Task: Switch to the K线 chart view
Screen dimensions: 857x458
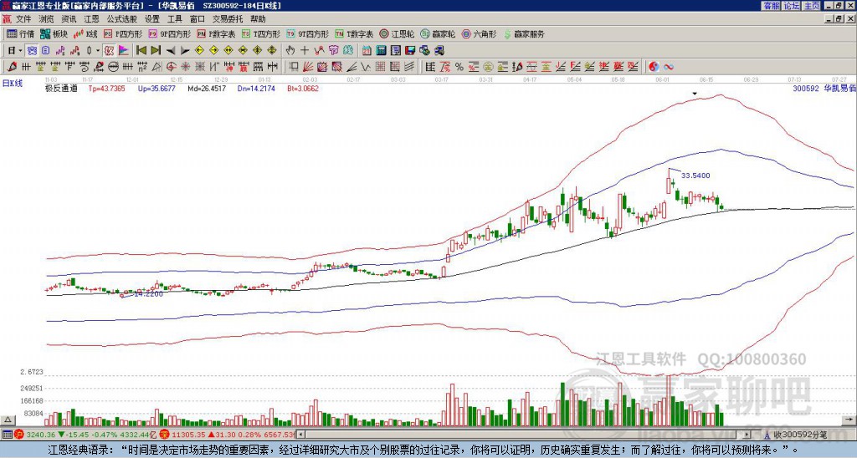Action: 85,33
